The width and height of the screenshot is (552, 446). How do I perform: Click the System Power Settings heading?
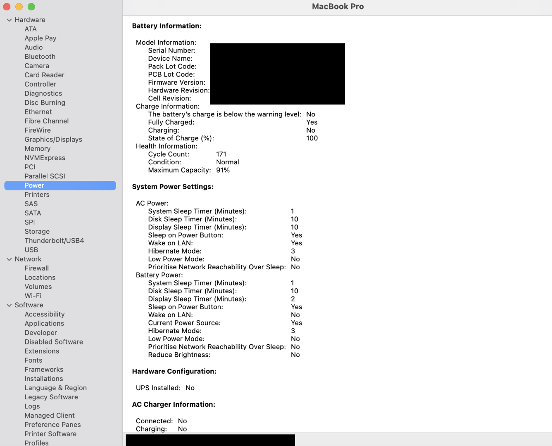(173, 187)
